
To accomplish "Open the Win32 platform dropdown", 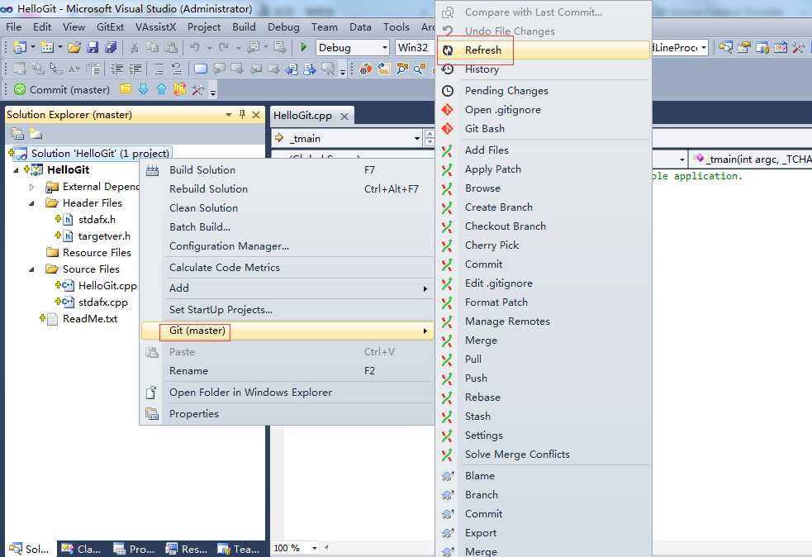I will click(x=415, y=48).
